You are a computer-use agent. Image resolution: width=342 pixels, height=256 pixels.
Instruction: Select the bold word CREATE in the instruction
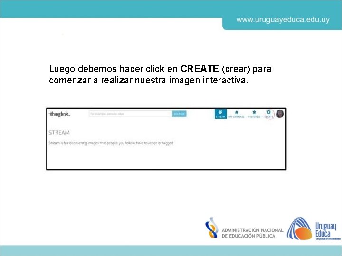click(199, 69)
